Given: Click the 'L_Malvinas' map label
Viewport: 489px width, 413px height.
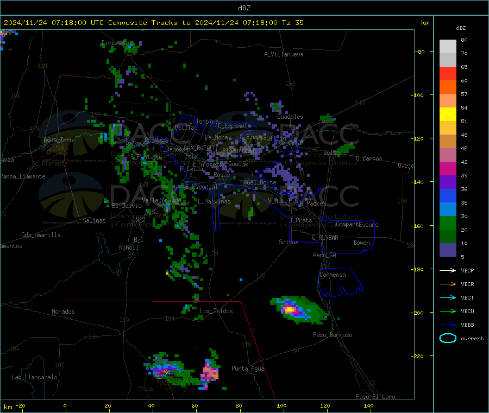Looking at the screenshot, I should [x=214, y=201].
